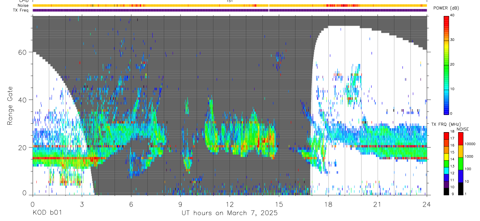480x221 pixels.
Task: Click the 24 tick on UT hours axis
Action: click(427, 204)
